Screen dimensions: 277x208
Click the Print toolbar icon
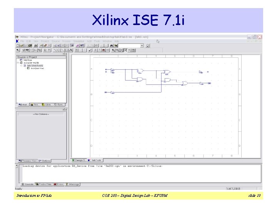click(x=35, y=45)
